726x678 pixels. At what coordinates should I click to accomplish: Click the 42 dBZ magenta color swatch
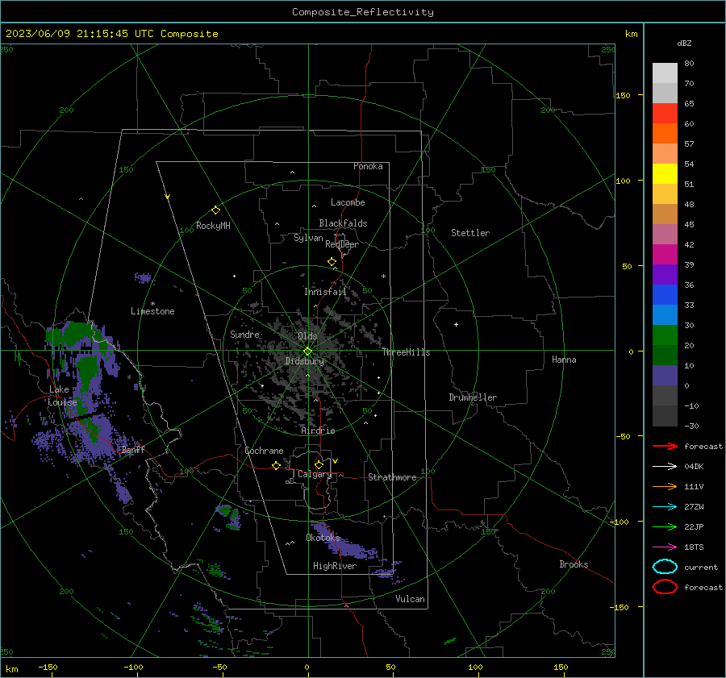point(665,254)
